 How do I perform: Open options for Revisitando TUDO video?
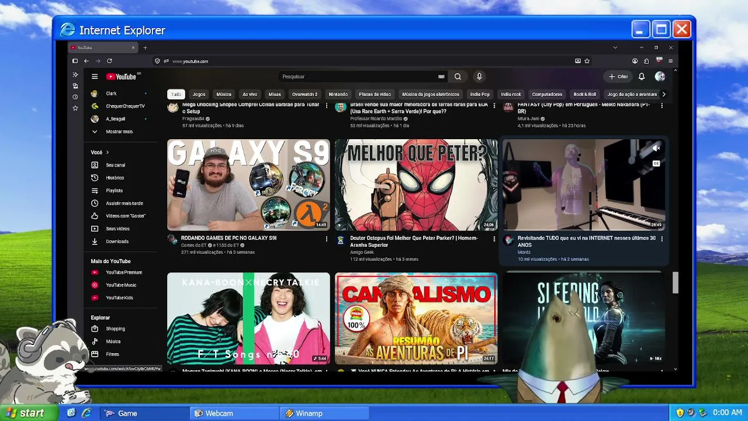pos(662,239)
